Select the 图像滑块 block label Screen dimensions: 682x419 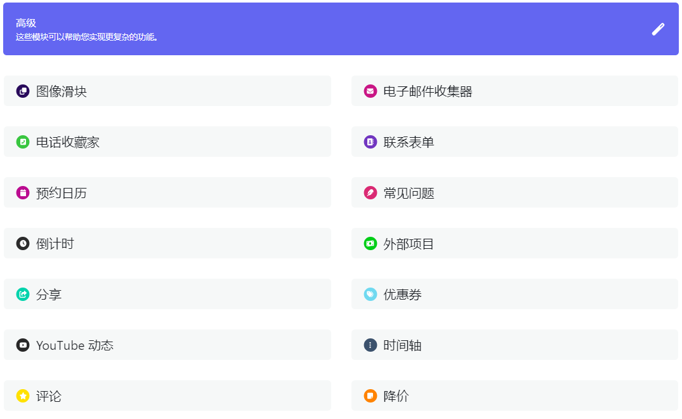62,91
